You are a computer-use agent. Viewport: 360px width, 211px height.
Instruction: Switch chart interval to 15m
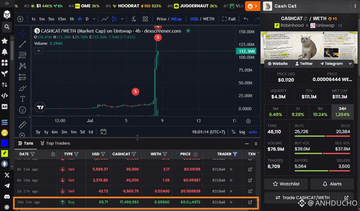[x=62, y=19]
